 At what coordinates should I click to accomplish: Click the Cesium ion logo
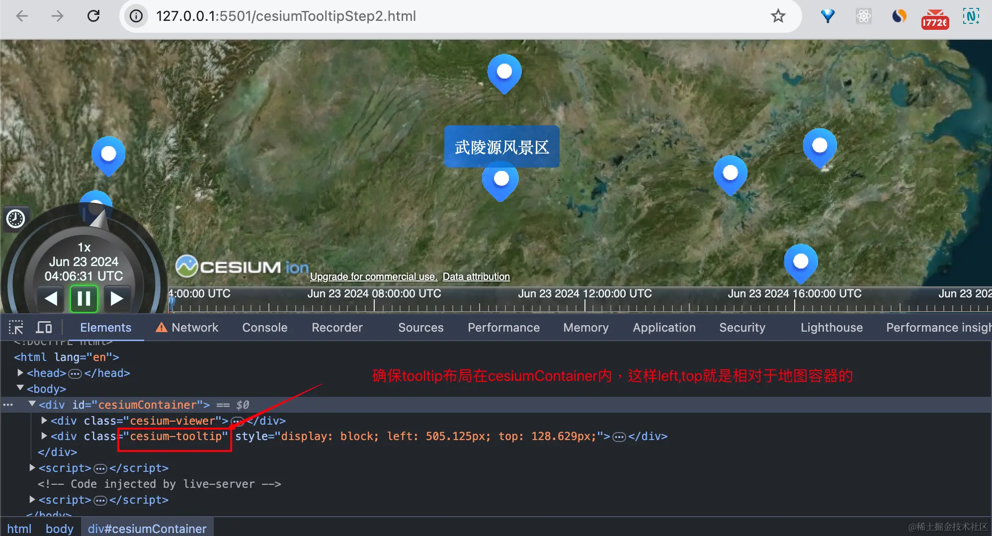pyautogui.click(x=242, y=267)
